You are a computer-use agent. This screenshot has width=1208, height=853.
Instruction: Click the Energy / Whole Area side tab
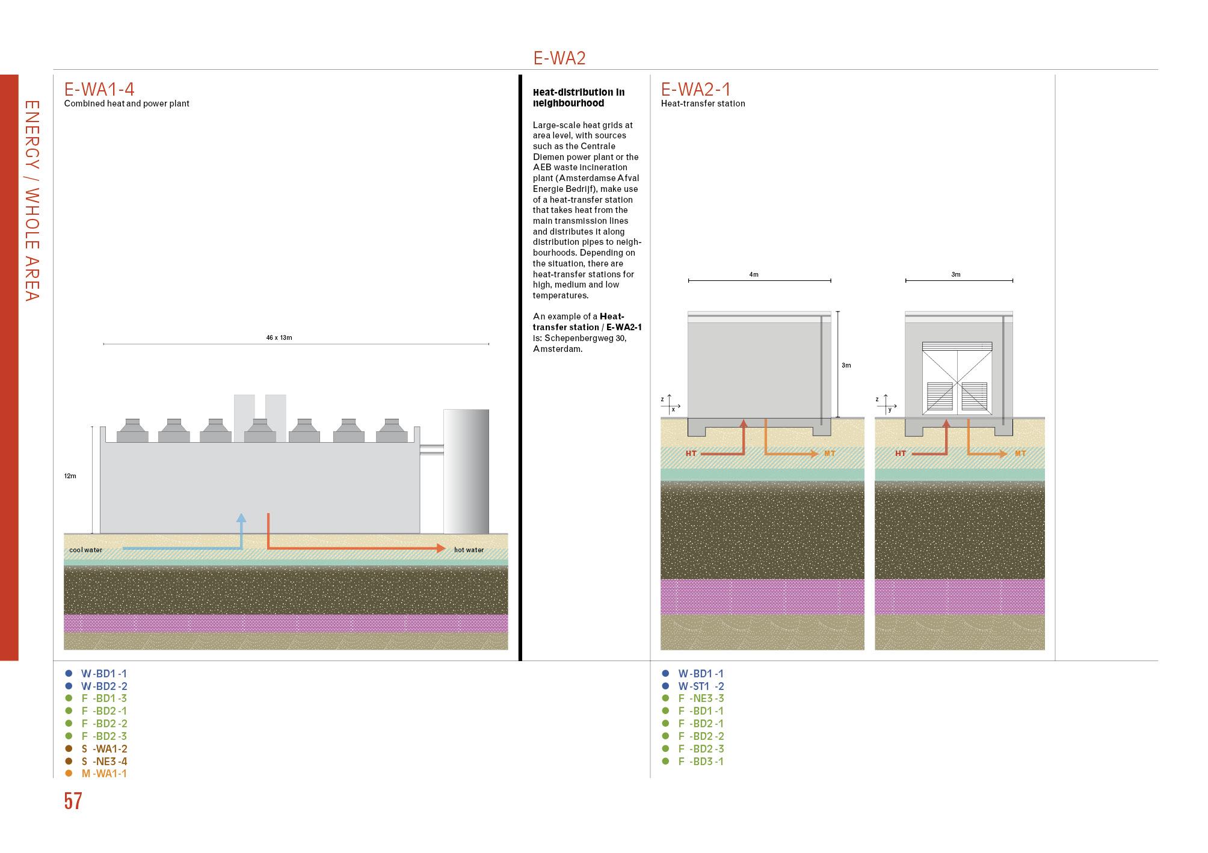32,200
